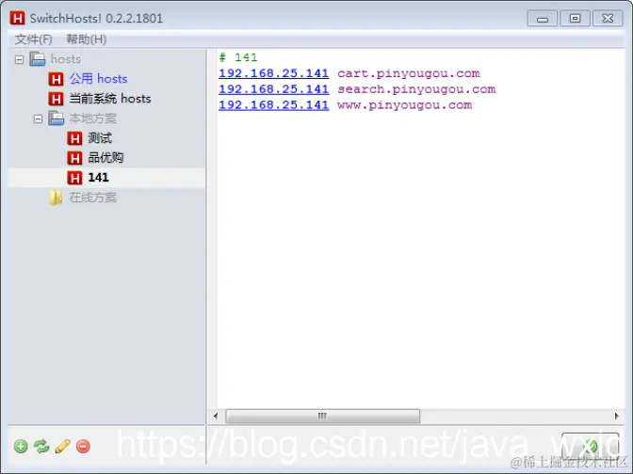Minimize the SwitchHosts! window

pos(543,19)
